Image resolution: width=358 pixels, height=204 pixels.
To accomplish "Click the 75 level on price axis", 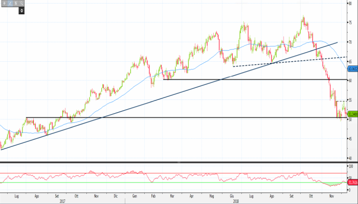I will (x=350, y=23).
